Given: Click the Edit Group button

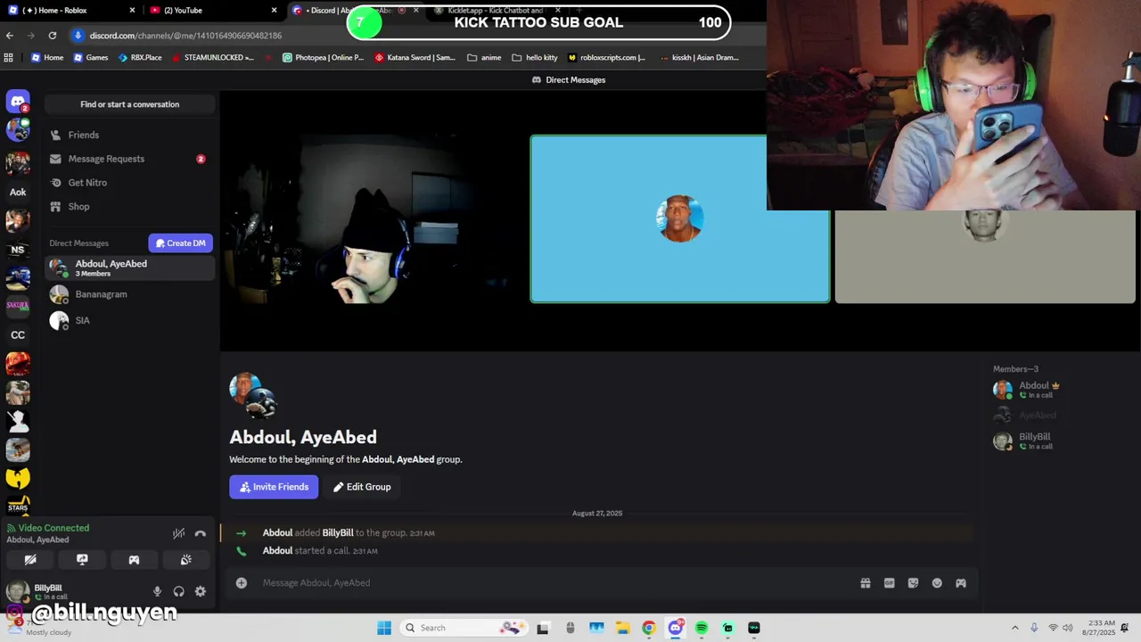Looking at the screenshot, I should 362,487.
